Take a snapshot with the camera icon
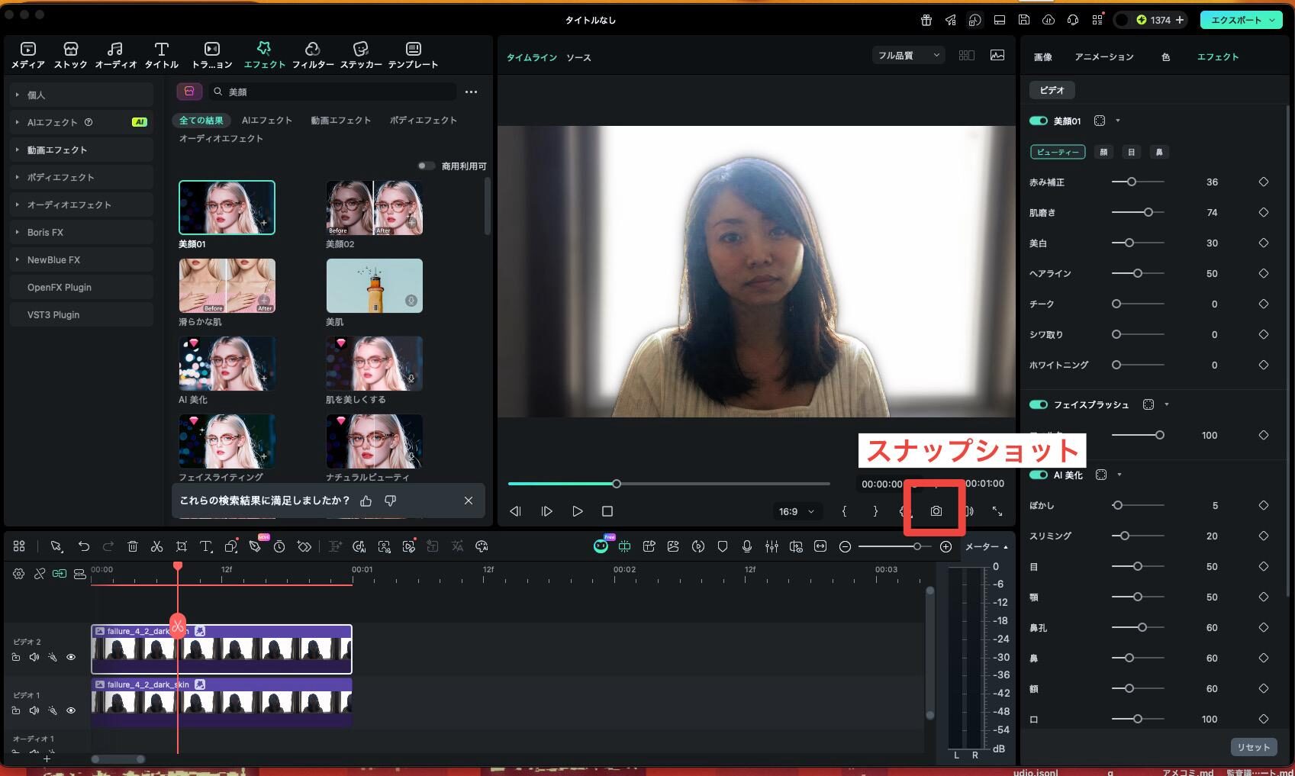Screen dimensions: 1295x776 pos(936,511)
